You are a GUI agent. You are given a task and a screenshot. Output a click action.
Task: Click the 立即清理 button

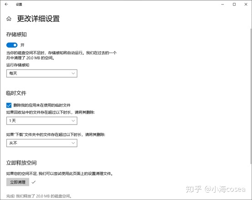18,182
